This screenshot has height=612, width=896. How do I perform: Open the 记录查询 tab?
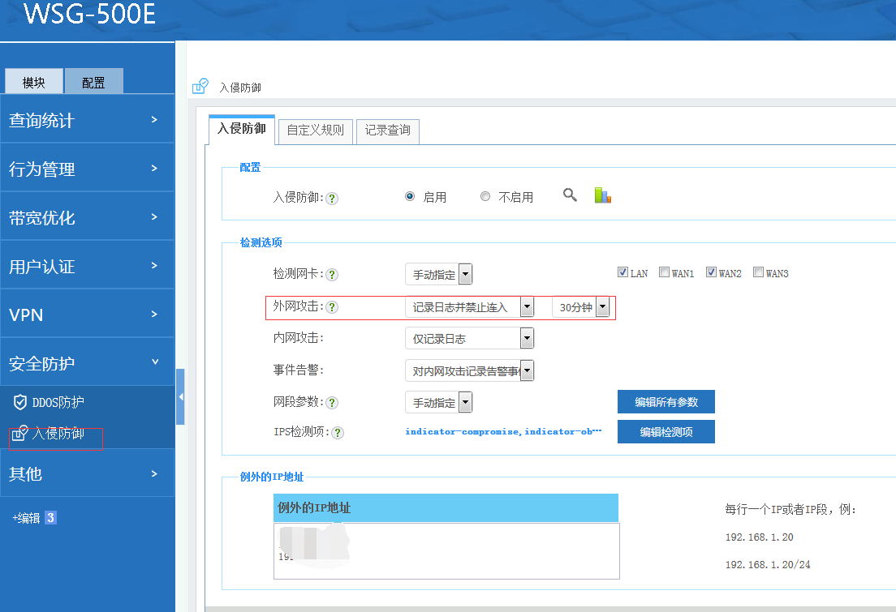click(x=387, y=130)
